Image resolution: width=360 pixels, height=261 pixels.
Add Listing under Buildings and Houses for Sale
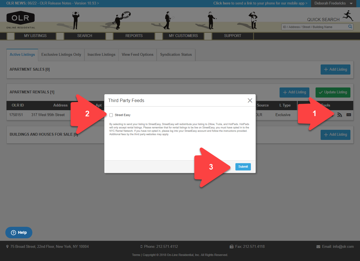336,135
